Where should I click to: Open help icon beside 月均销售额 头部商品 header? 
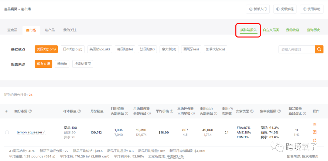pos(149,114)
